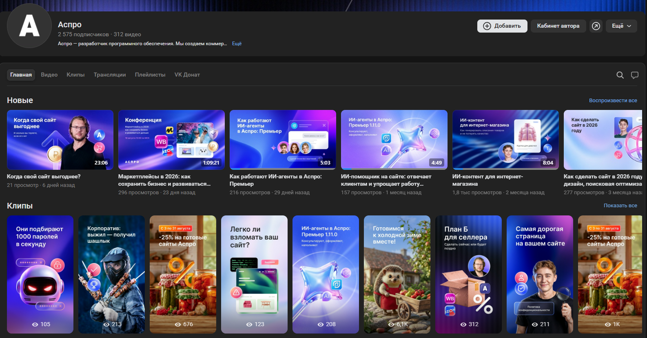Click the "296 просмотров · 23 дня назад" text
The height and width of the screenshot is (338, 647).
[157, 193]
